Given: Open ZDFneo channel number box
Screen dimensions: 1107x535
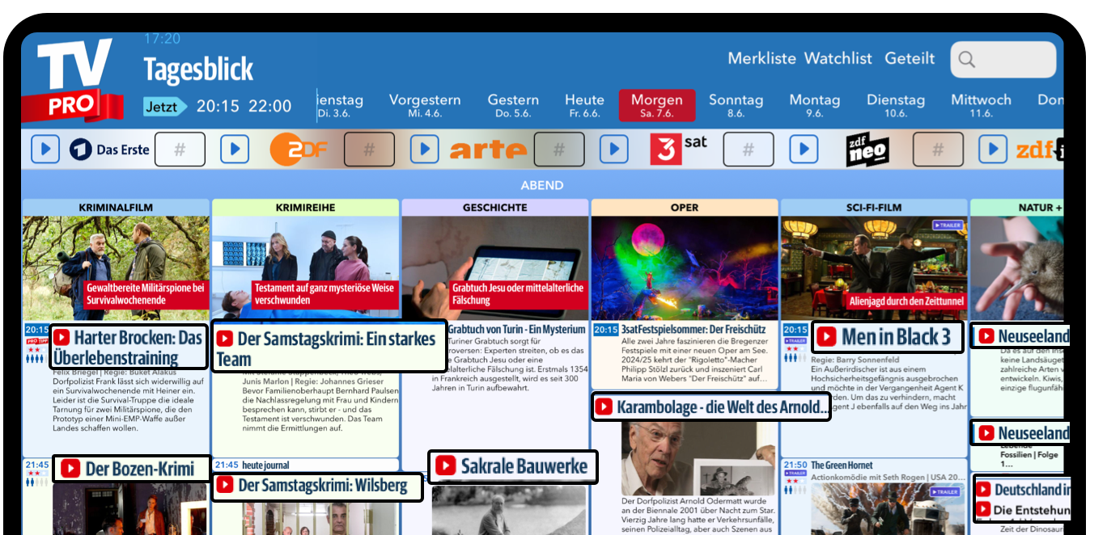Looking at the screenshot, I should point(938,150).
